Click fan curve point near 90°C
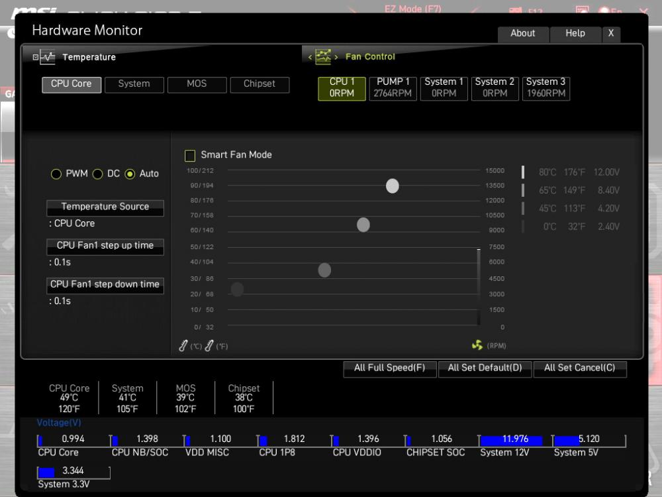The image size is (662, 497). tap(393, 186)
